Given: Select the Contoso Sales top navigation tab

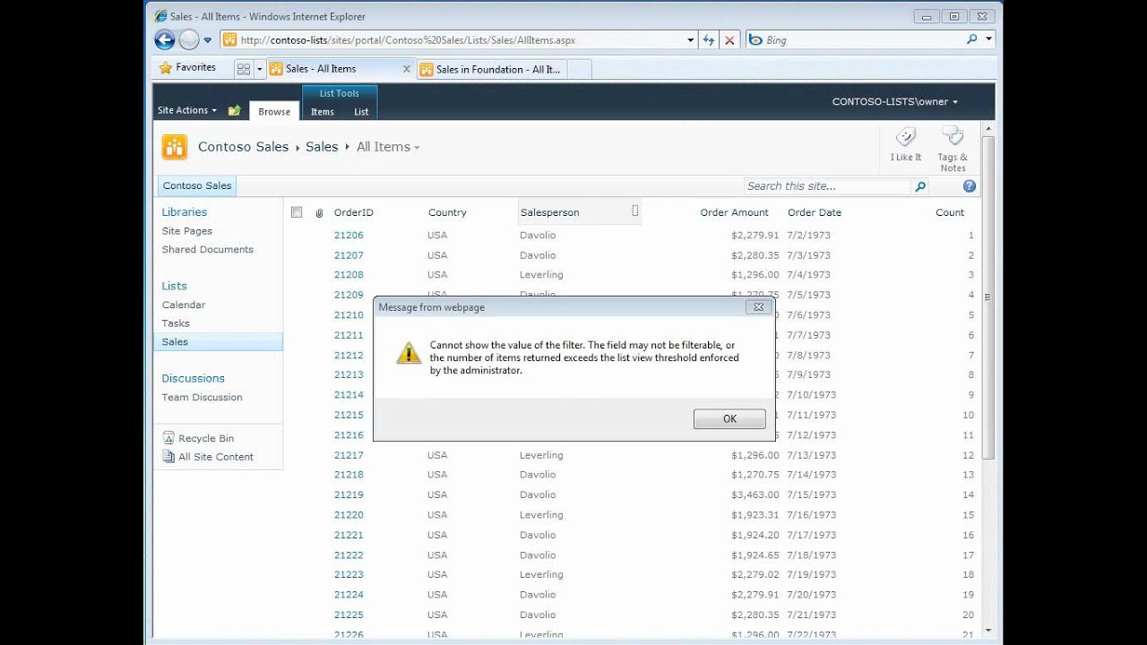Looking at the screenshot, I should 197,185.
